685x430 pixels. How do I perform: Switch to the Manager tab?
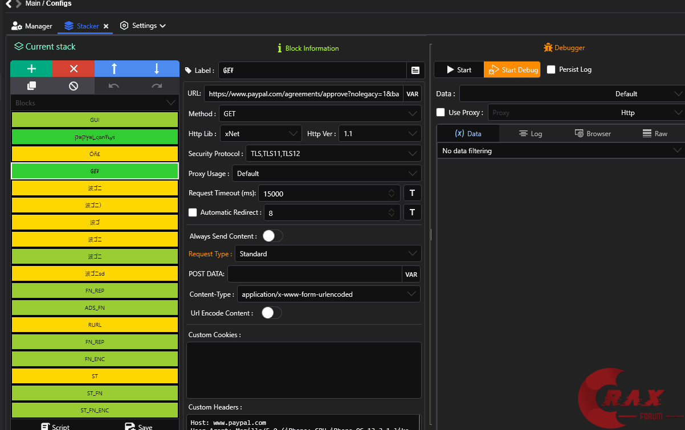[32, 26]
